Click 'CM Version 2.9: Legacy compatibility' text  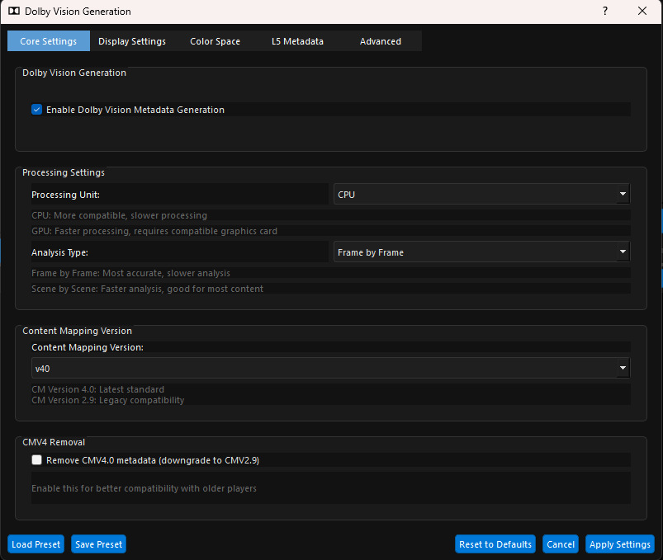[108, 400]
